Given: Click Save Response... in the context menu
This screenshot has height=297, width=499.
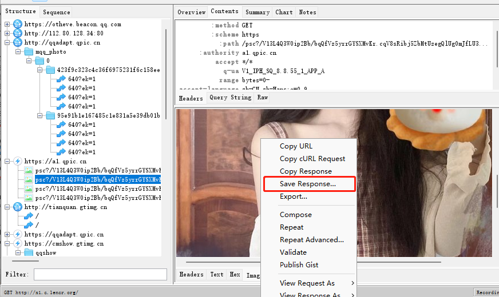Looking at the screenshot, I should 308,184.
